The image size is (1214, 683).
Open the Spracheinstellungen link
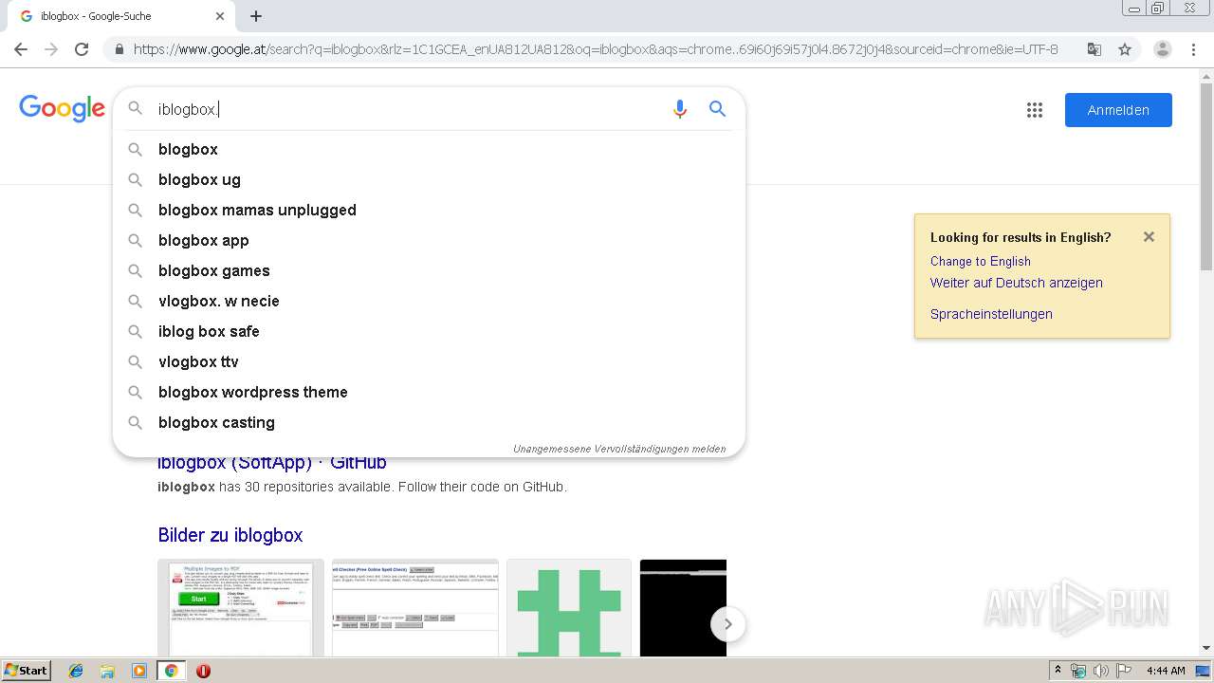[991, 314]
